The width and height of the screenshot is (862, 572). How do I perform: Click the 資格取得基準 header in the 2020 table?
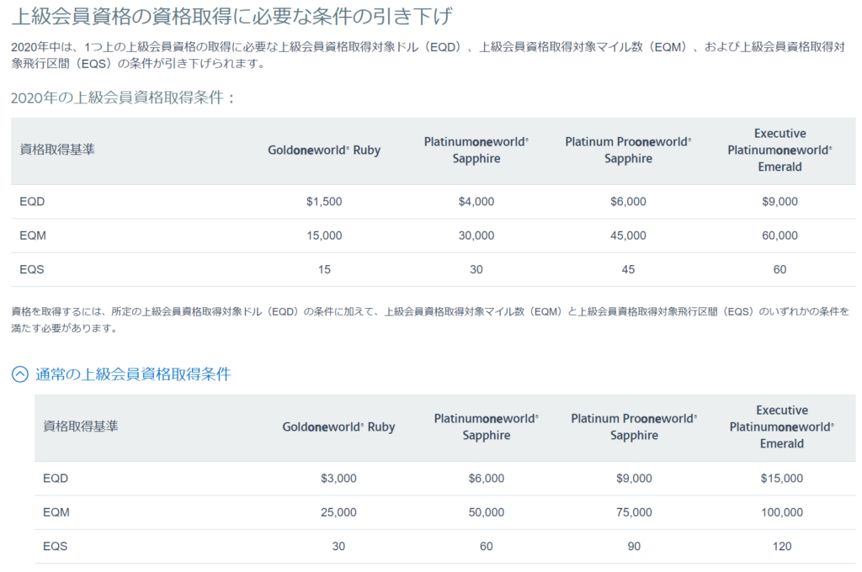[x=57, y=150]
